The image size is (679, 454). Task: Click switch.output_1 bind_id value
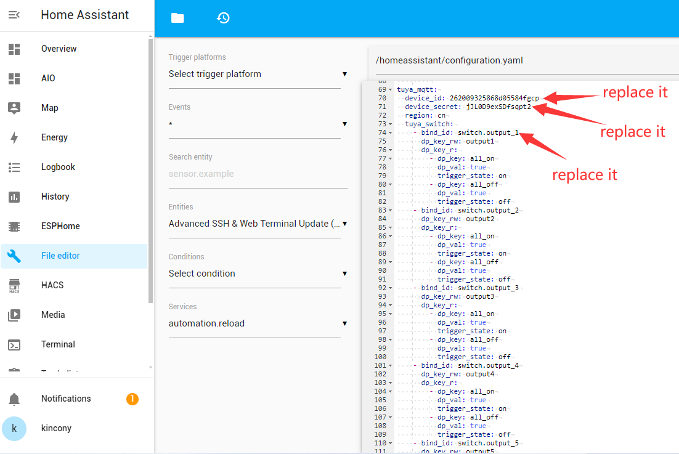click(x=488, y=133)
